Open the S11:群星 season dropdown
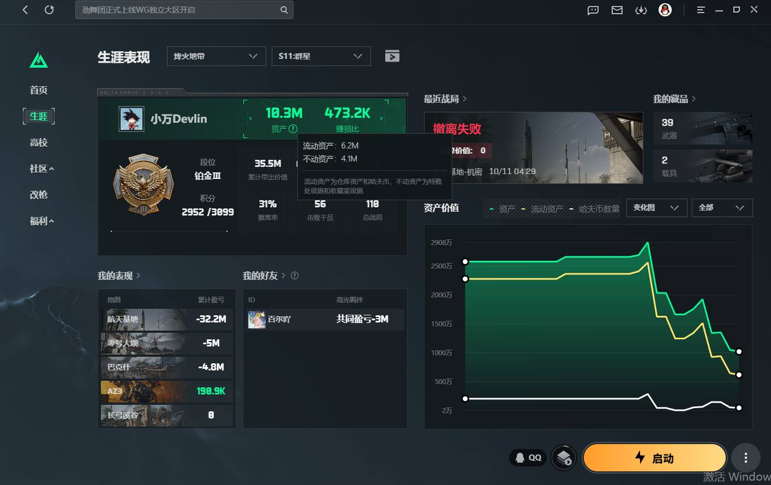771x485 pixels. coord(321,56)
